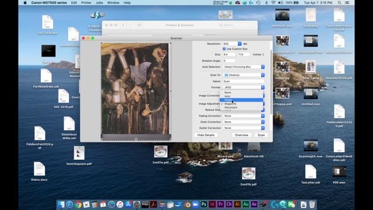Click search field in Printers & Scanners window
This screenshot has height=210, width=373.
(236, 25)
